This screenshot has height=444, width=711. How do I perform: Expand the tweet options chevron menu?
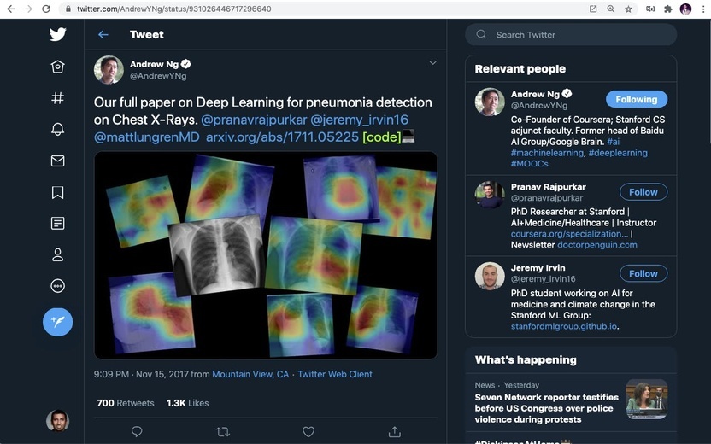pyautogui.click(x=432, y=63)
